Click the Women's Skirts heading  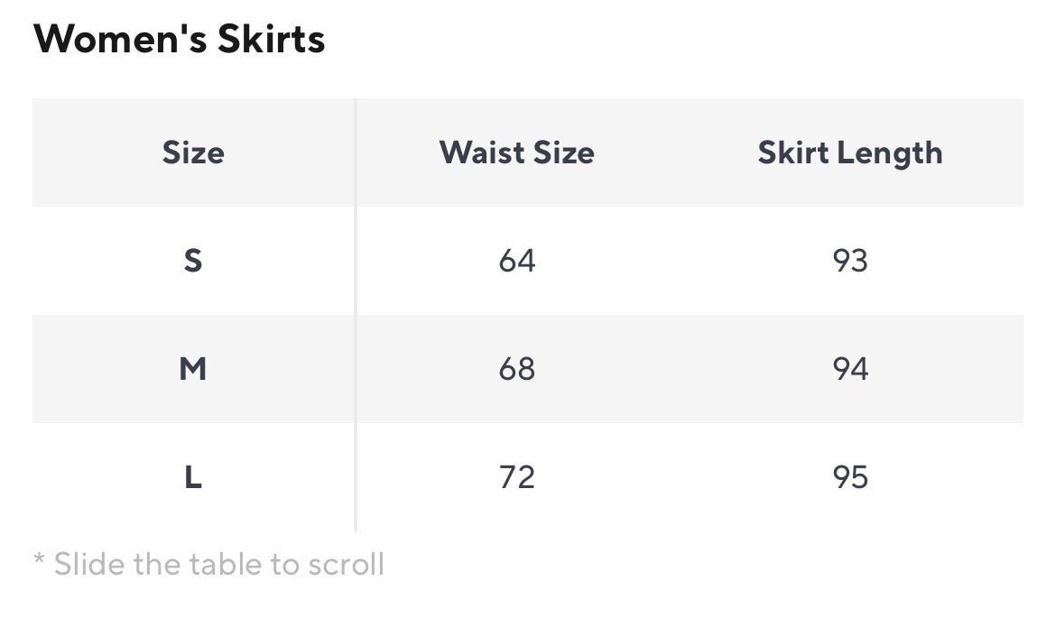(179, 40)
